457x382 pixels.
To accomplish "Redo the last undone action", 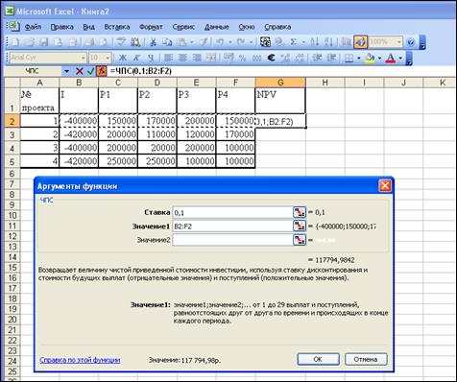I will pyautogui.click(x=241, y=42).
